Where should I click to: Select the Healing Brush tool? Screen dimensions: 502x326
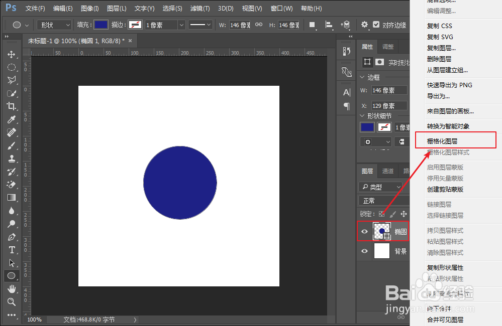coord(12,132)
